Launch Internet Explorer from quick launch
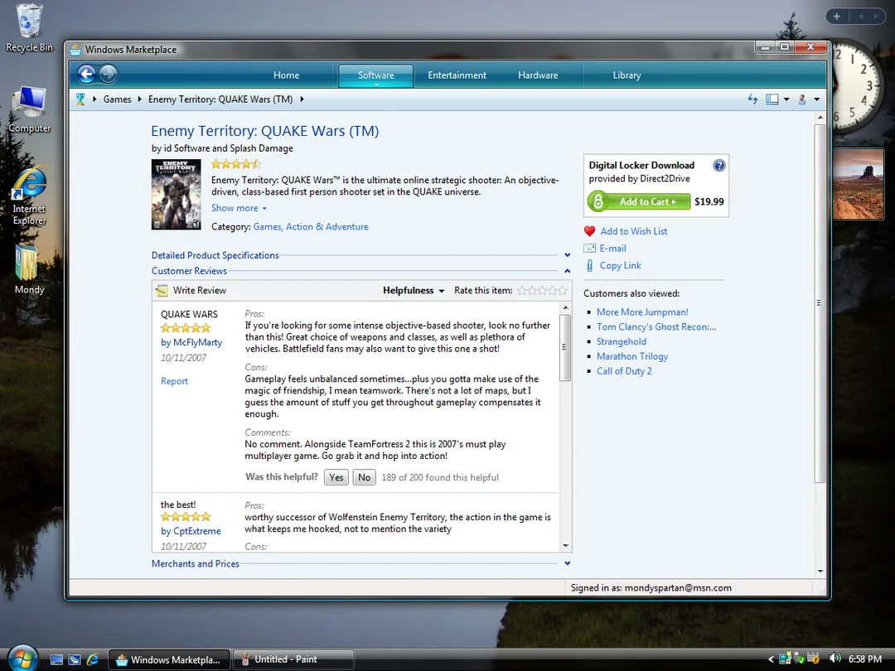Image resolution: width=895 pixels, height=671 pixels. (93, 659)
